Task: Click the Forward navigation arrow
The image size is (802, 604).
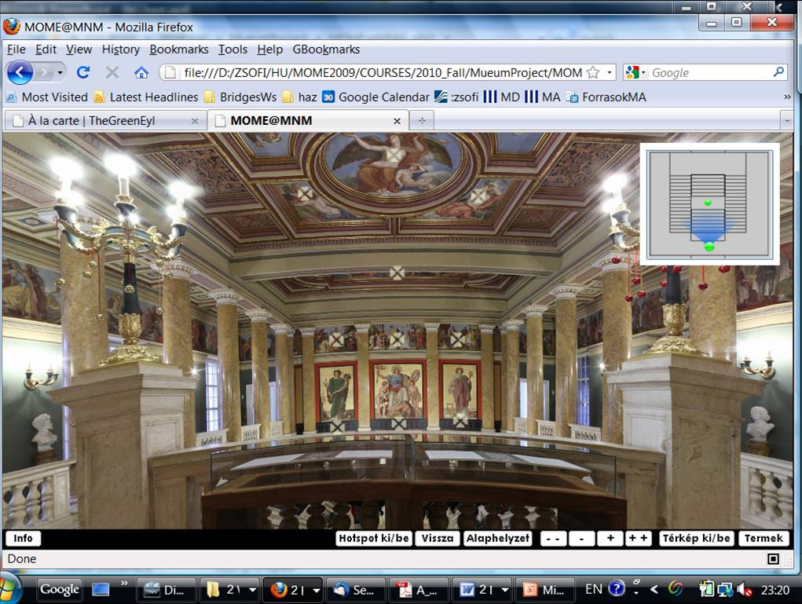Action: pyautogui.click(x=45, y=72)
